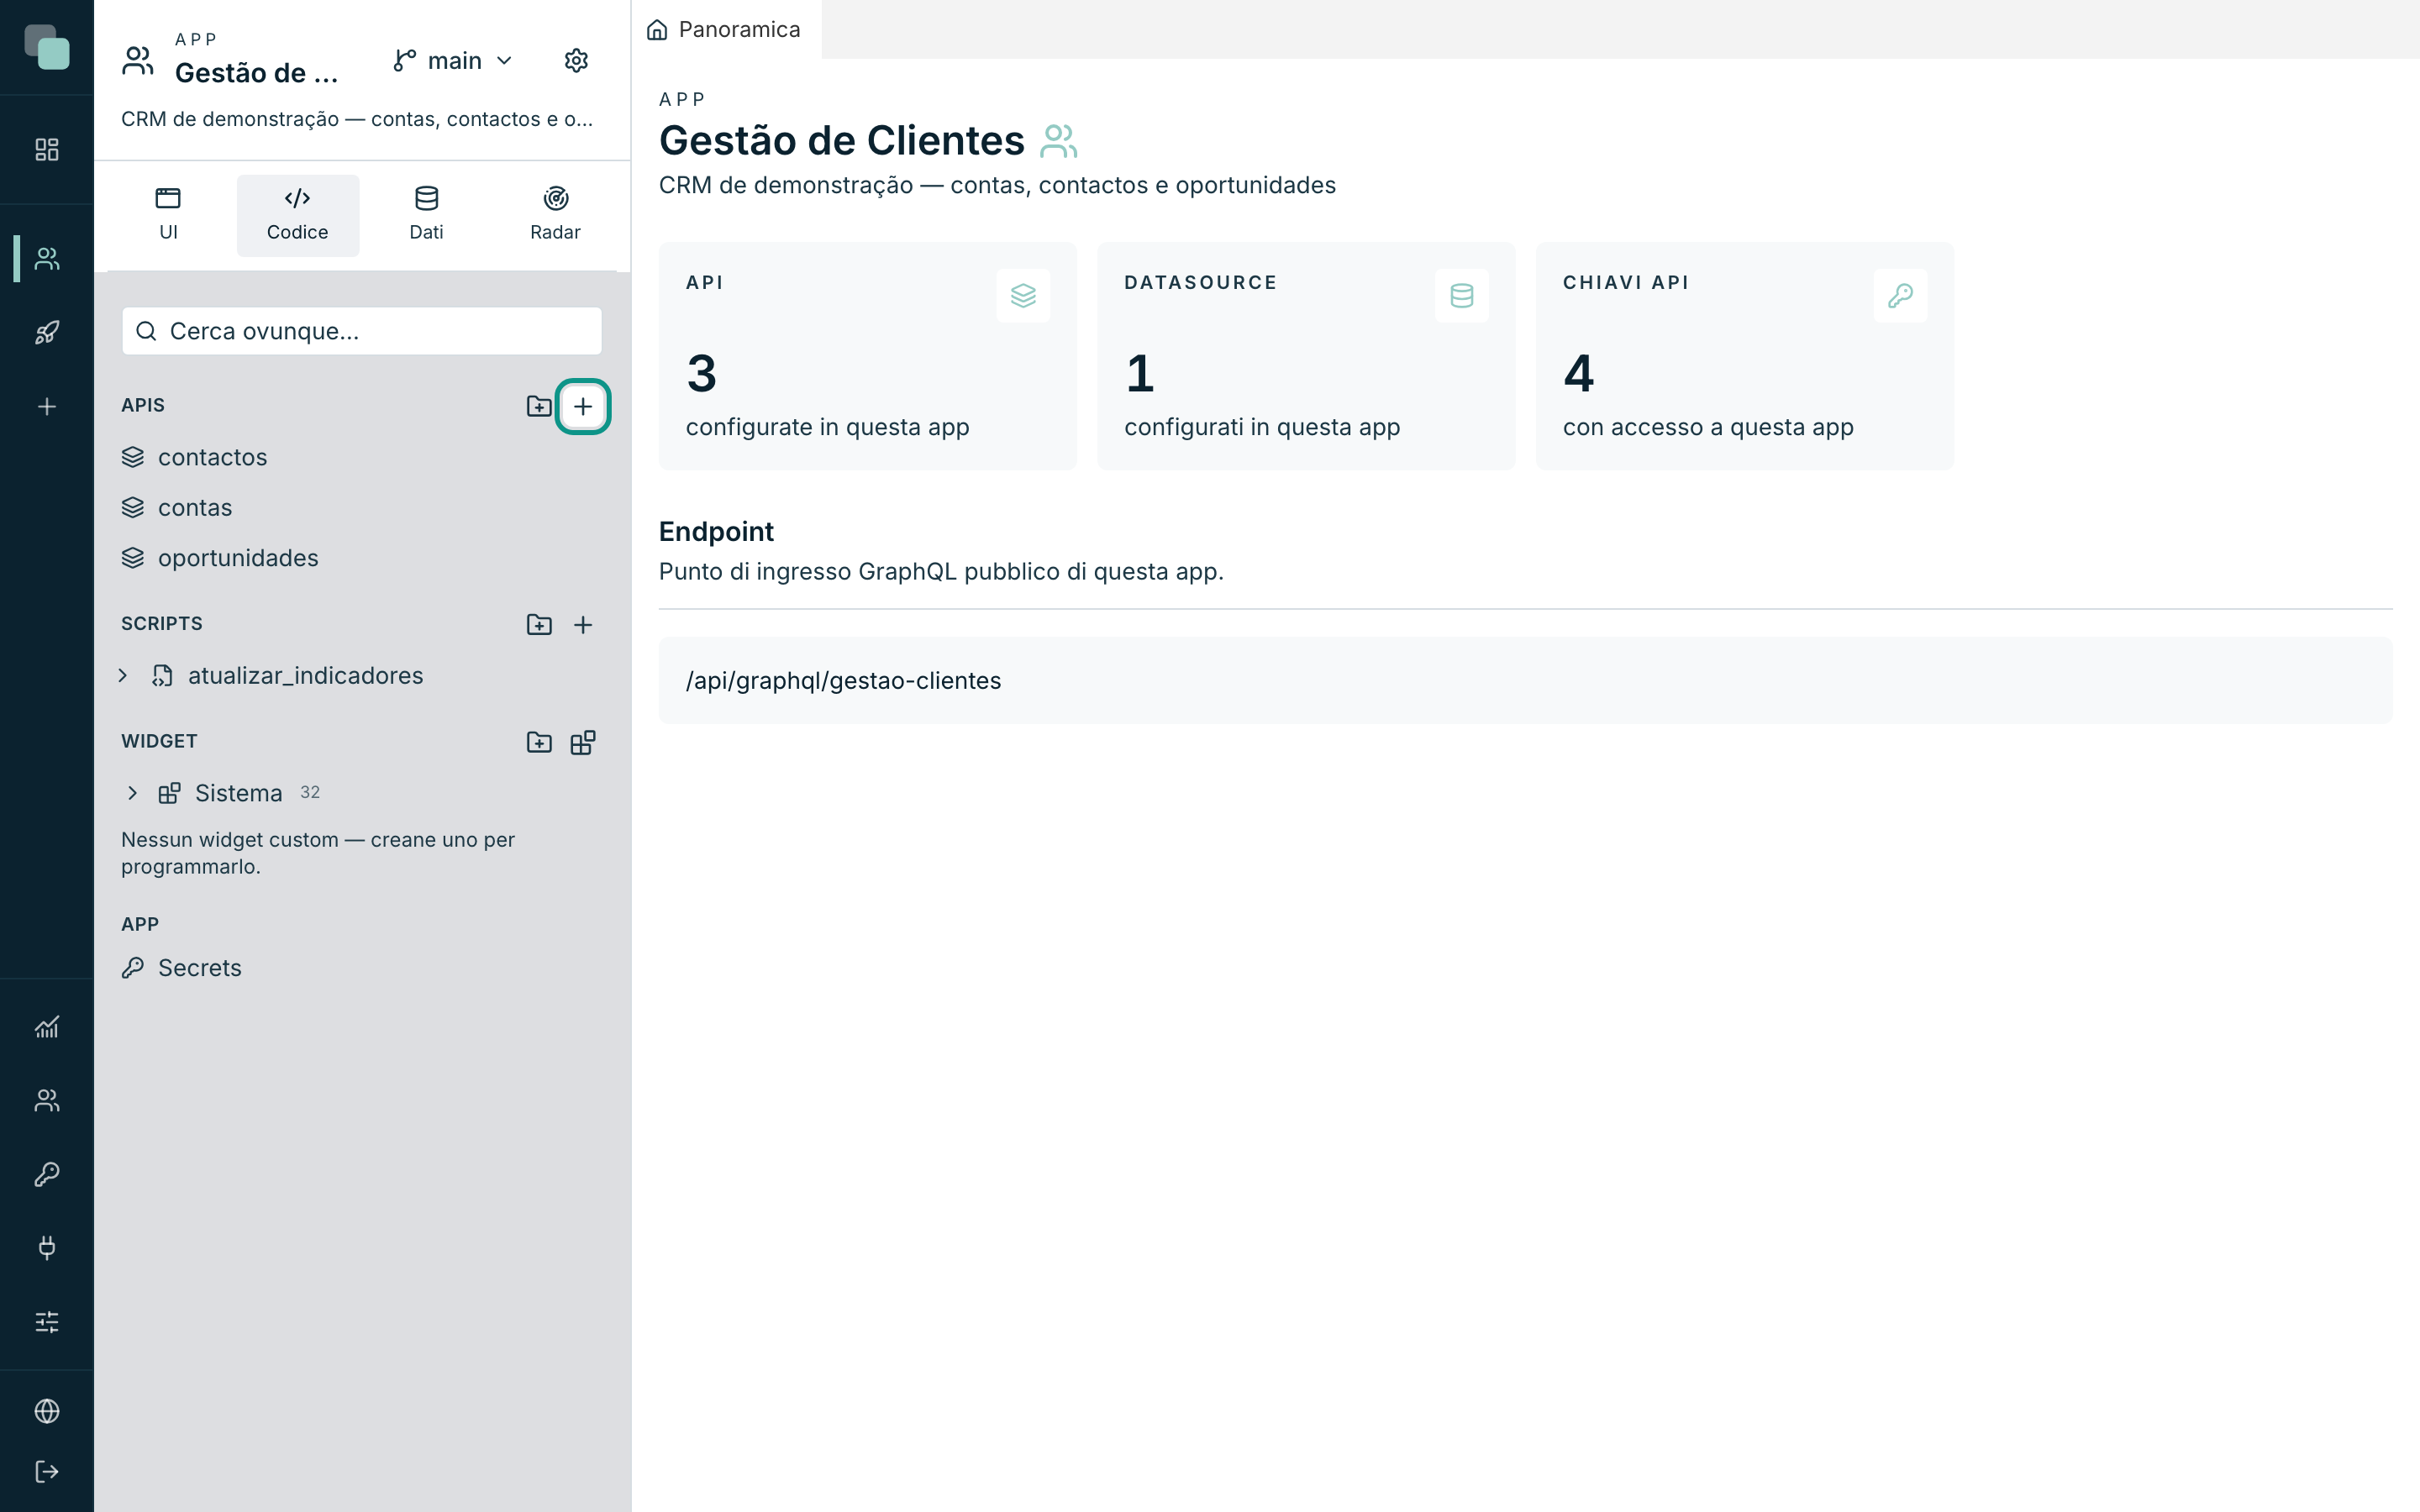This screenshot has width=2420, height=1512.
Task: Open the sliders settings icon in left rail
Action: tap(47, 1322)
